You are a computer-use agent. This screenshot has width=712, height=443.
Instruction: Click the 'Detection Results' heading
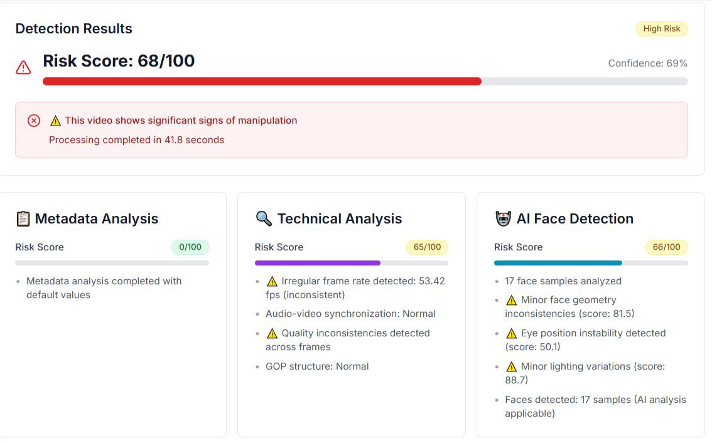73,29
